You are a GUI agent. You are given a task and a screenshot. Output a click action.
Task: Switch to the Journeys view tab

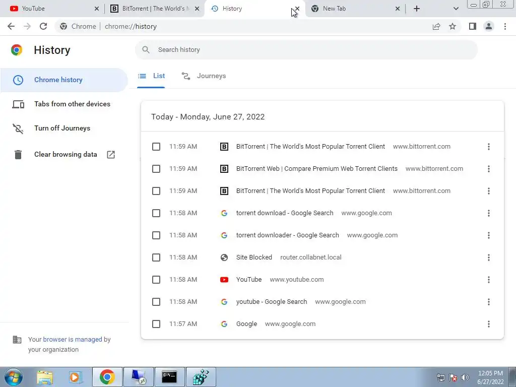[x=204, y=76]
